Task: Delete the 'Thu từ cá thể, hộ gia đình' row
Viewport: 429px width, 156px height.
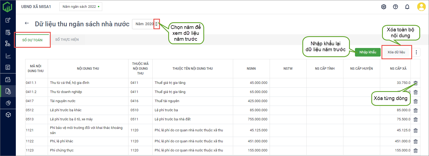Action: pos(416,83)
